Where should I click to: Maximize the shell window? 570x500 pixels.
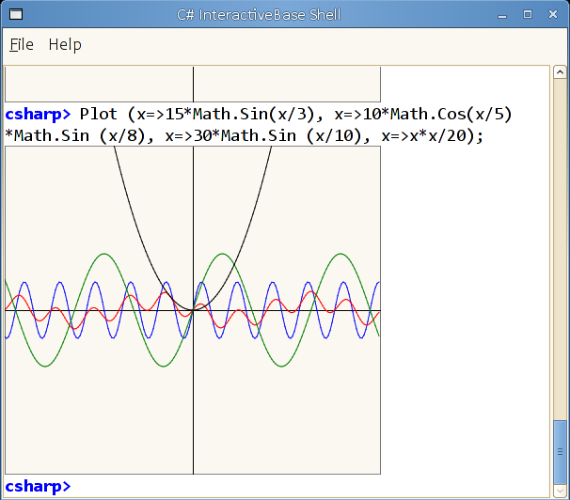[528, 14]
